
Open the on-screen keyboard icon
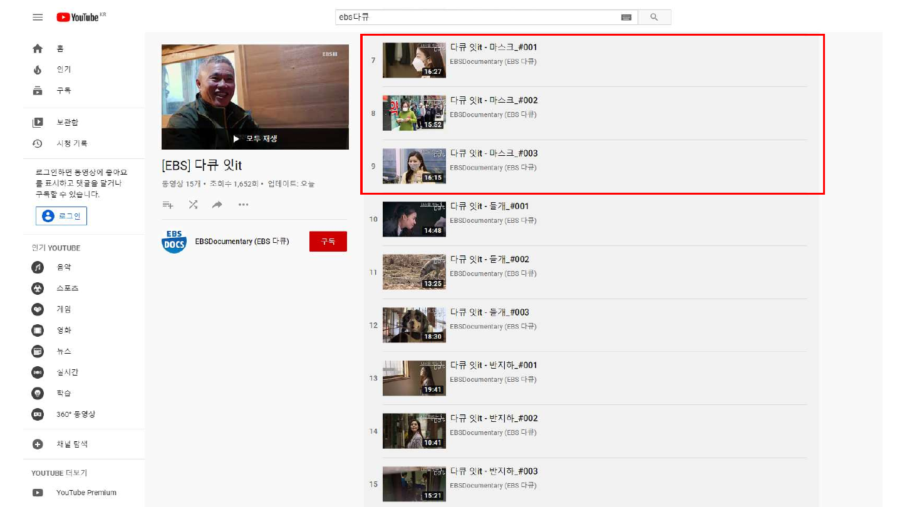tap(626, 18)
